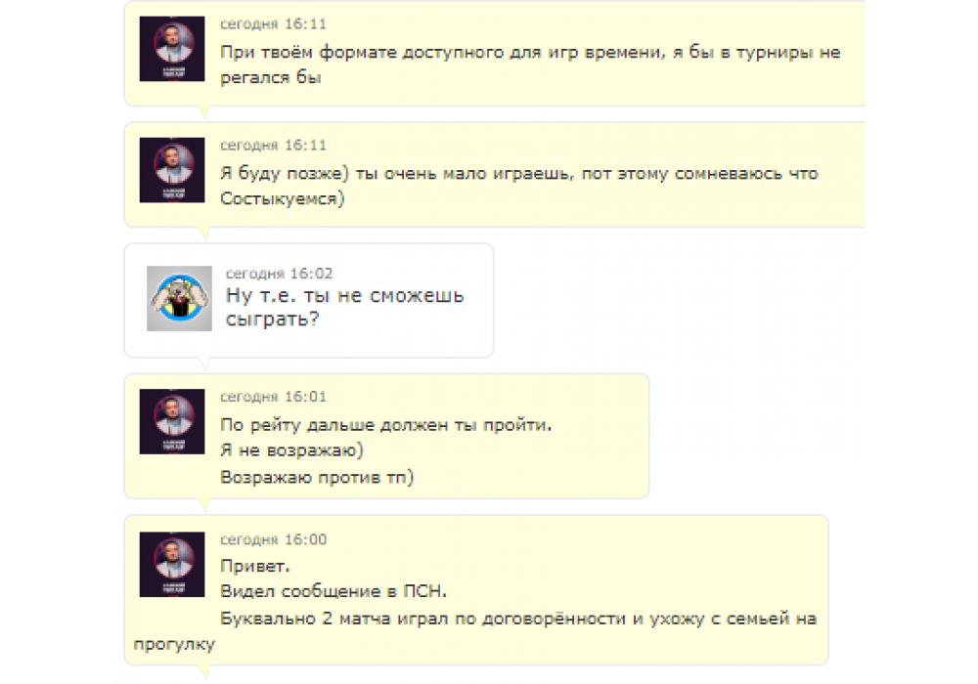The image size is (978, 684).
Task: Click the avatar beside the 'Привет.' message
Action: [172, 565]
